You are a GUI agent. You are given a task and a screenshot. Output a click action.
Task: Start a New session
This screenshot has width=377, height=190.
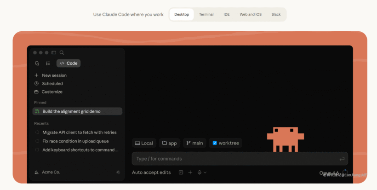54,75
